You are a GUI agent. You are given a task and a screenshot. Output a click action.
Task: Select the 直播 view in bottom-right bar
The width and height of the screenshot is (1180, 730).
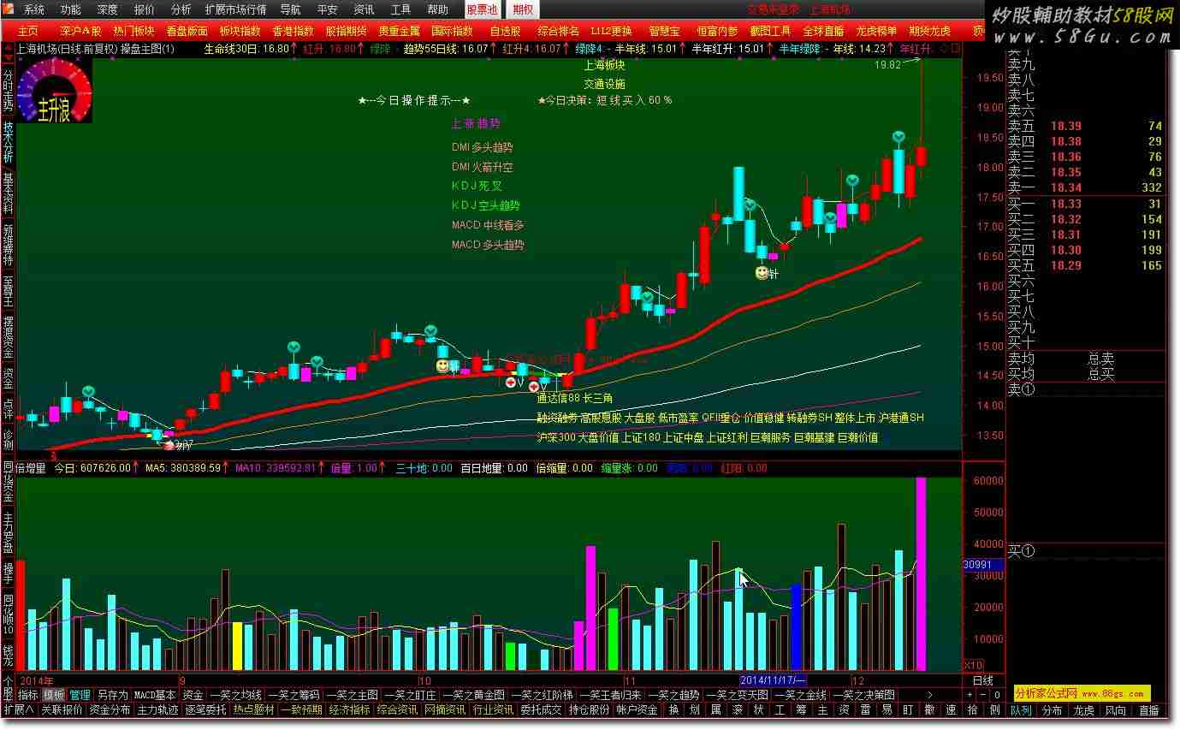point(1147,710)
